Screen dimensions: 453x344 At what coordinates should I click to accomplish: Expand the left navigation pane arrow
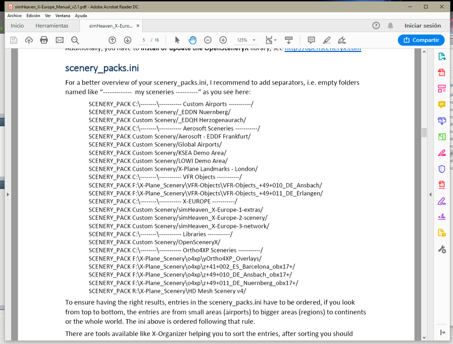[8, 194]
